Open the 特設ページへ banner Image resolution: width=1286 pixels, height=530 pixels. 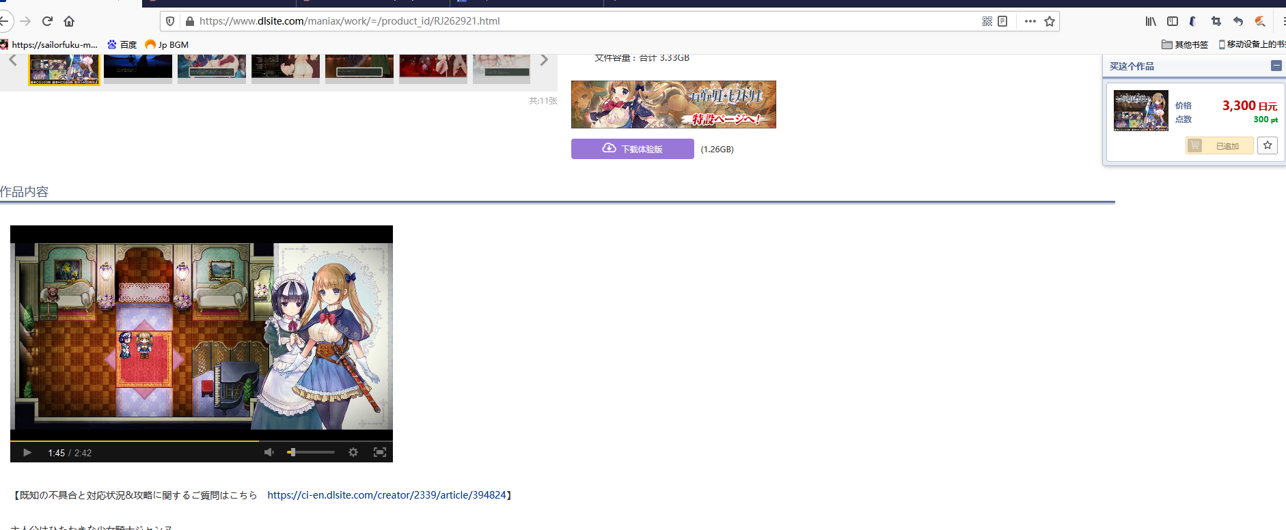click(x=674, y=104)
